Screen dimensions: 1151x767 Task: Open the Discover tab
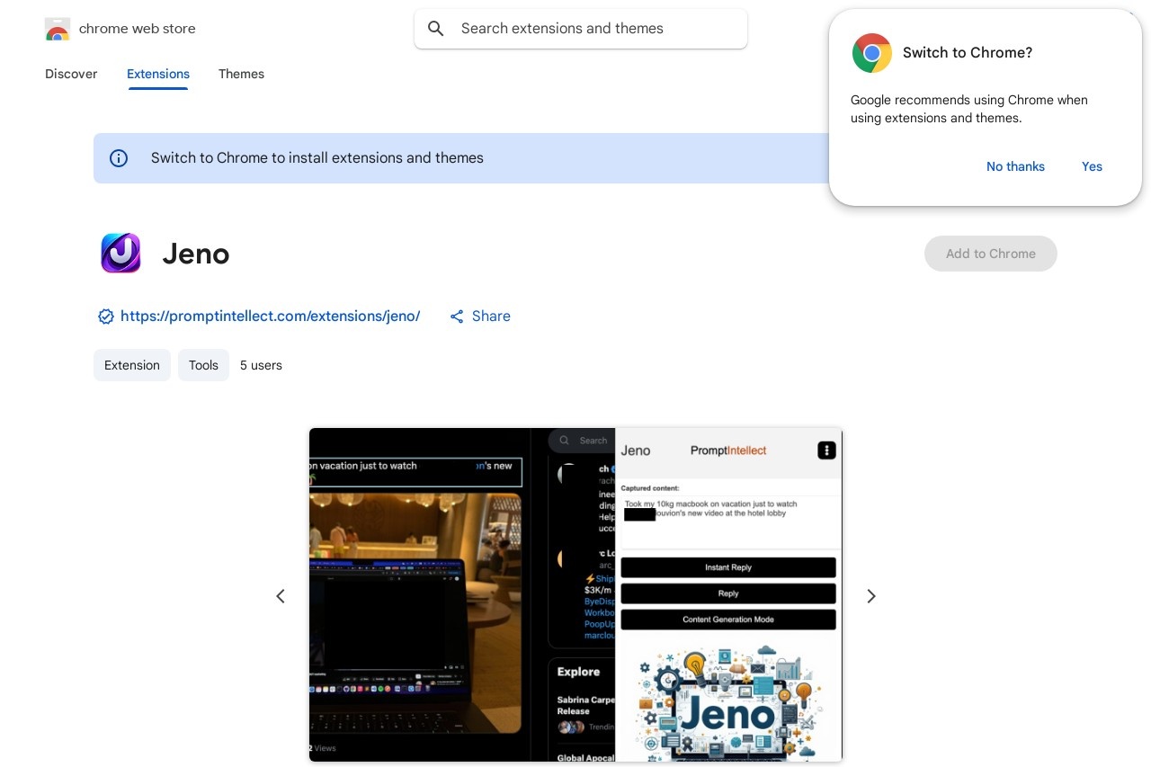point(71,74)
